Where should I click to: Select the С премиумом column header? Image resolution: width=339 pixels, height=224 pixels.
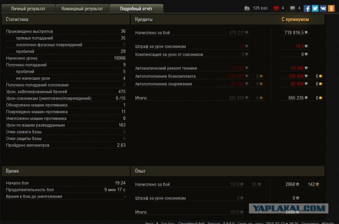pyautogui.click(x=295, y=20)
